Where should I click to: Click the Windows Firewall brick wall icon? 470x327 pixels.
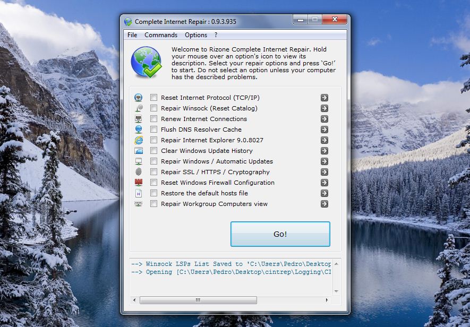pyautogui.click(x=138, y=183)
